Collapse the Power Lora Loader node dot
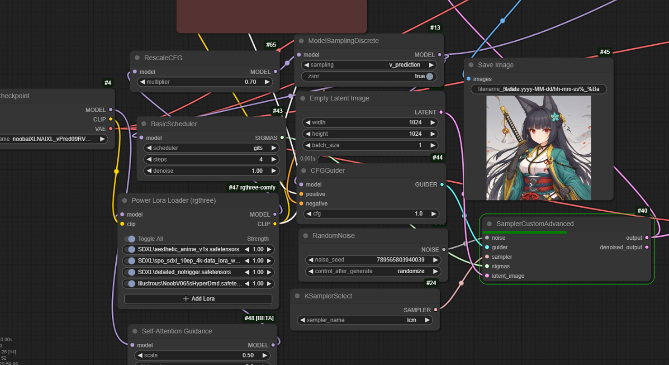Screen dimensions: 669x365 pyautogui.click(x=125, y=200)
